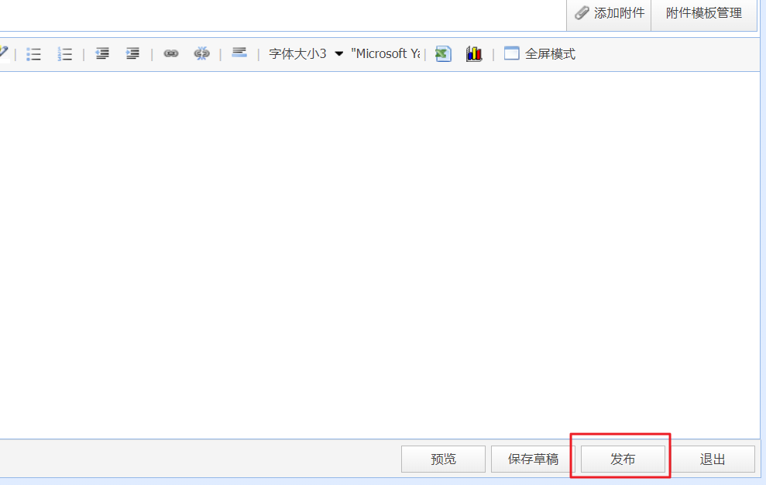Viewport: 766px width, 485px height.
Task: Click the pencil icon in the toolbar
Action: click(x=4, y=53)
